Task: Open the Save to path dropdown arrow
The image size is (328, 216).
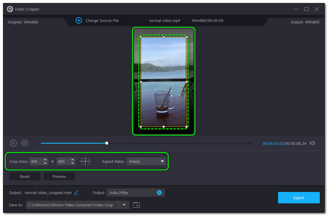Action: (x=124, y=205)
